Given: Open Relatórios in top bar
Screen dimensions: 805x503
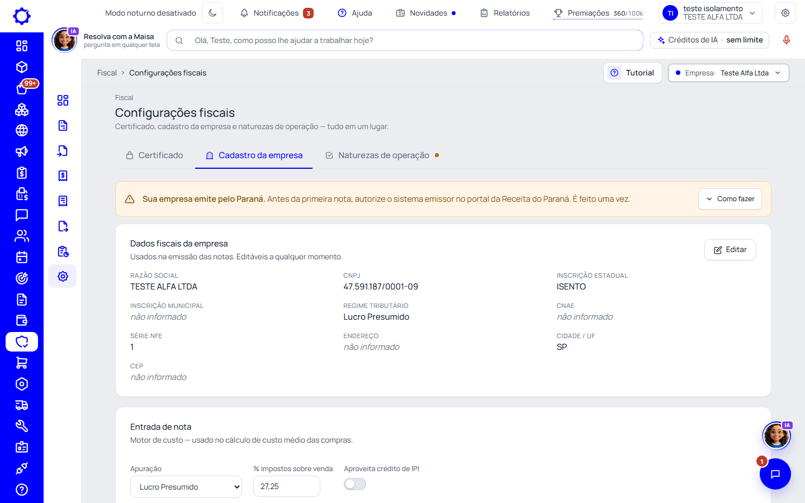Looking at the screenshot, I should pos(505,13).
